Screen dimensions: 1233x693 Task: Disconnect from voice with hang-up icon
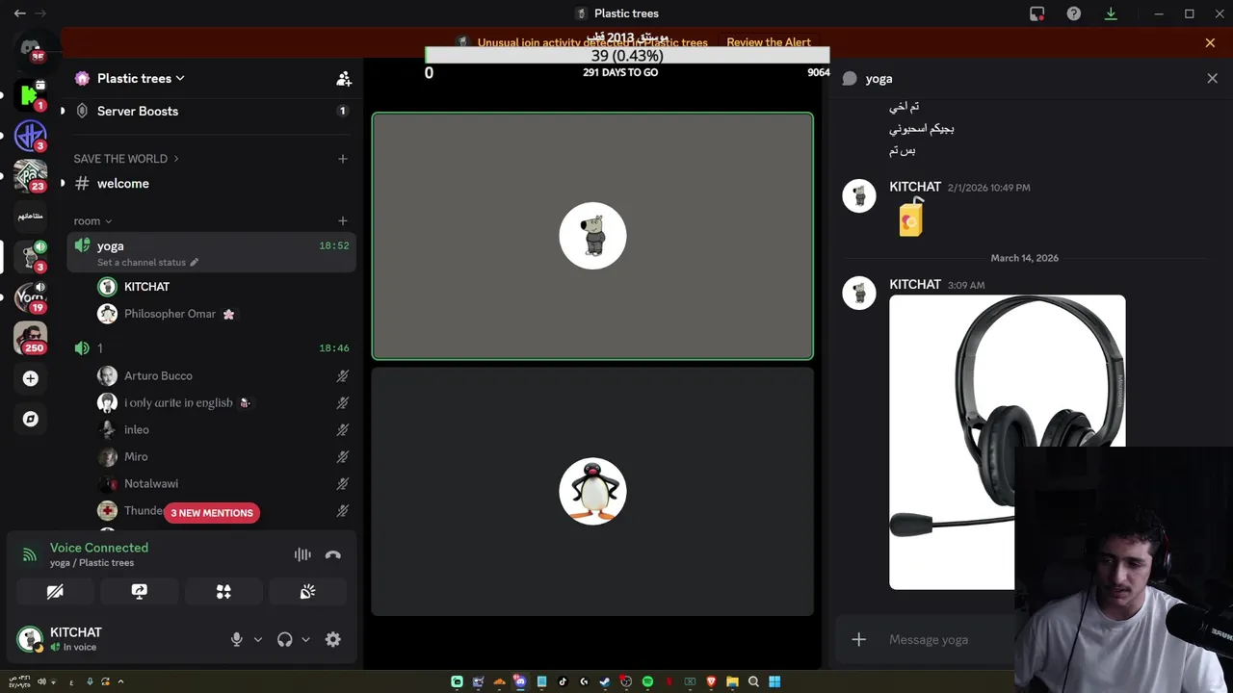[x=333, y=554]
